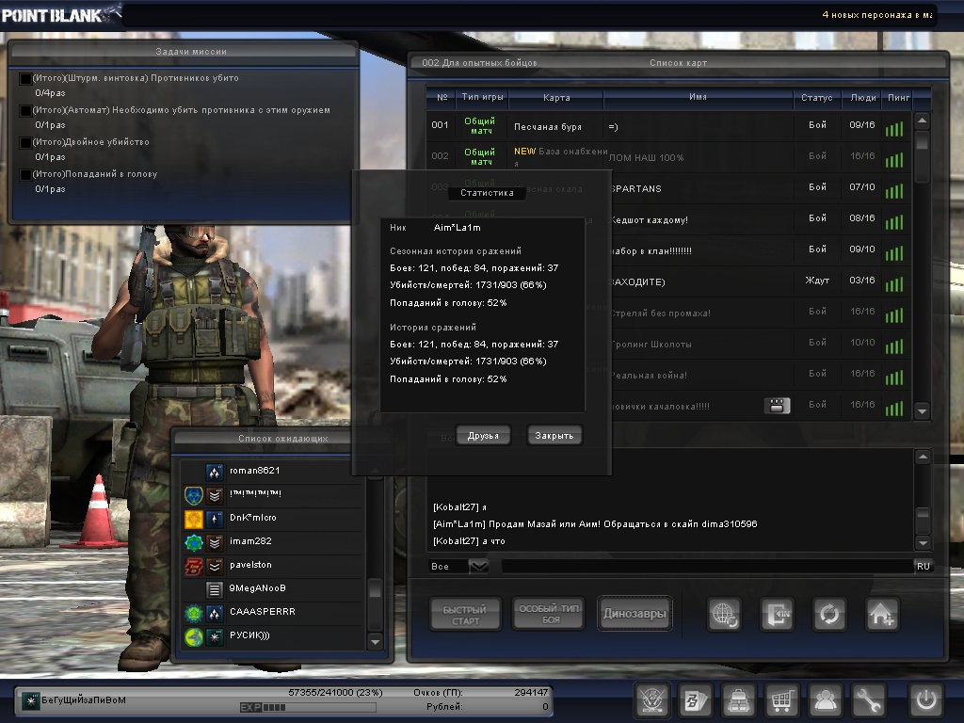This screenshot has width=964, height=723.
Task: Sort rooms by Карта column header
Action: pos(556,97)
